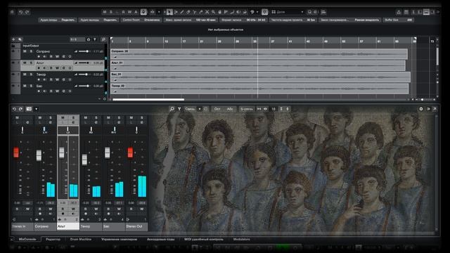450x253 pixels.
Task: Toggle Write automation on Бас mixer channel
Action: pos(119,209)
